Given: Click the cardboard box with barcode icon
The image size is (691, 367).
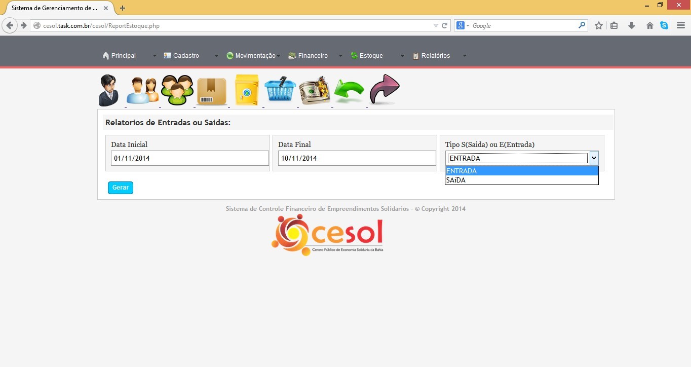Looking at the screenshot, I should pos(212,91).
